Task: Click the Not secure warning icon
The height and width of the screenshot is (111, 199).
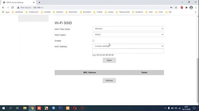Action: click(x=18, y=7)
